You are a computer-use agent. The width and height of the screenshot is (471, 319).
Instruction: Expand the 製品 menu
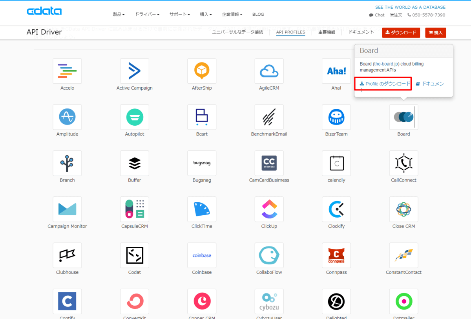coord(119,15)
